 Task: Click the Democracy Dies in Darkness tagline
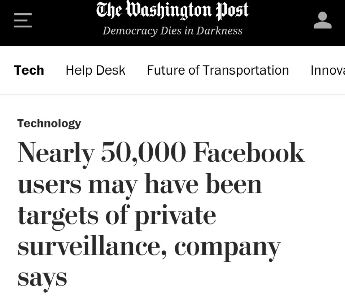click(172, 31)
